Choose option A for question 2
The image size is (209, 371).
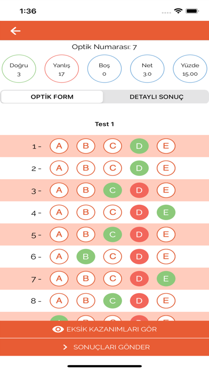click(59, 168)
